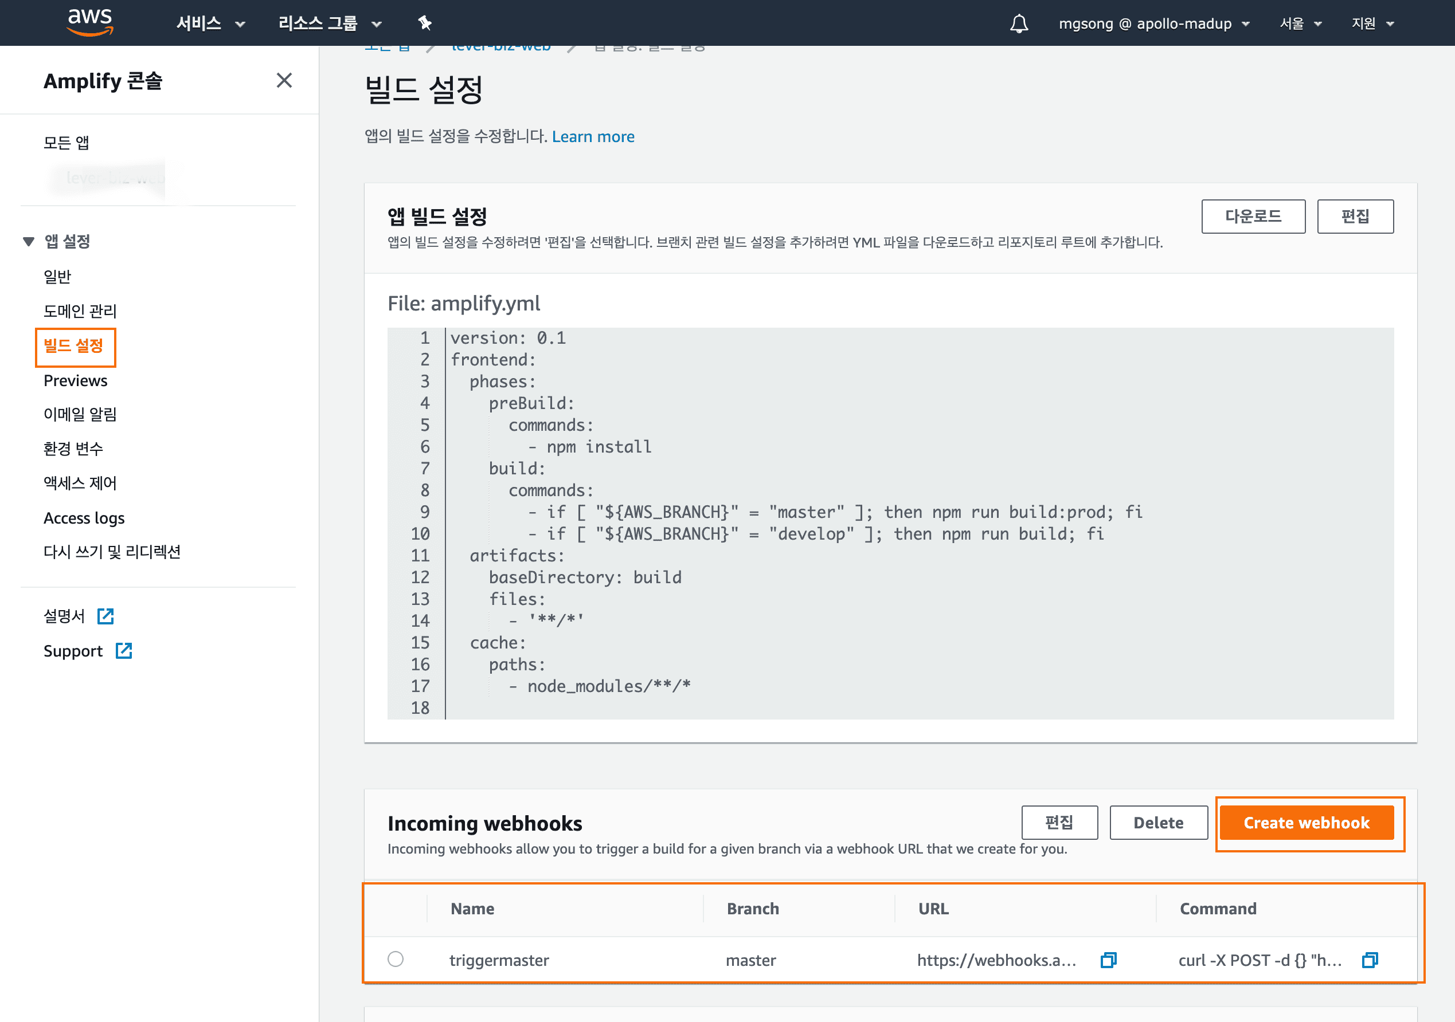This screenshot has width=1455, height=1022.
Task: Select the triggermaster webhook radio button
Action: [396, 960]
